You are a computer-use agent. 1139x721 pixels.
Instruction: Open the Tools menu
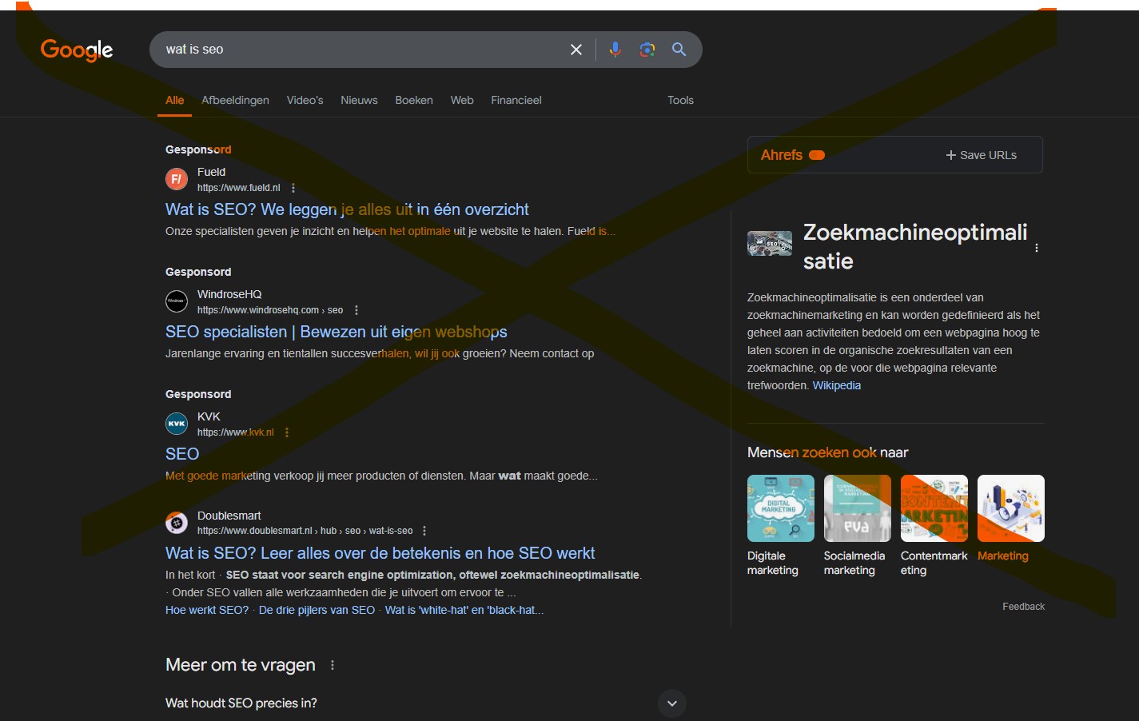click(680, 100)
